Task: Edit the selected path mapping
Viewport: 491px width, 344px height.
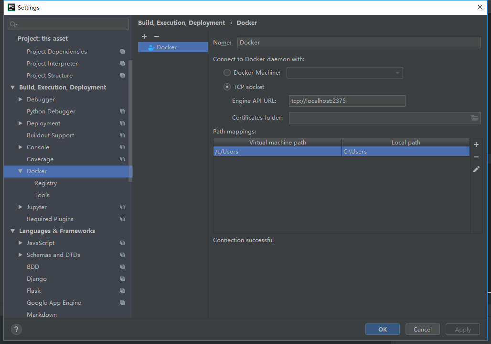Action: tap(476, 169)
